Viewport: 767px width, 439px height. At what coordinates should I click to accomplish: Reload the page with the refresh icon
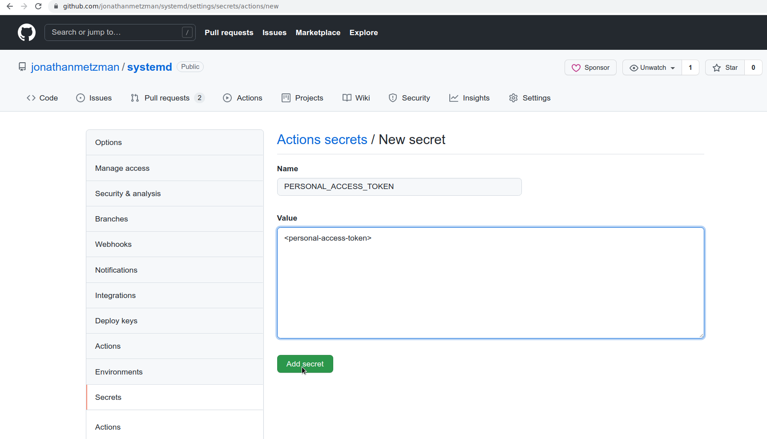38,6
